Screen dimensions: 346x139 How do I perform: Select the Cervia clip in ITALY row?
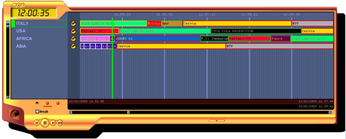(x=237, y=24)
